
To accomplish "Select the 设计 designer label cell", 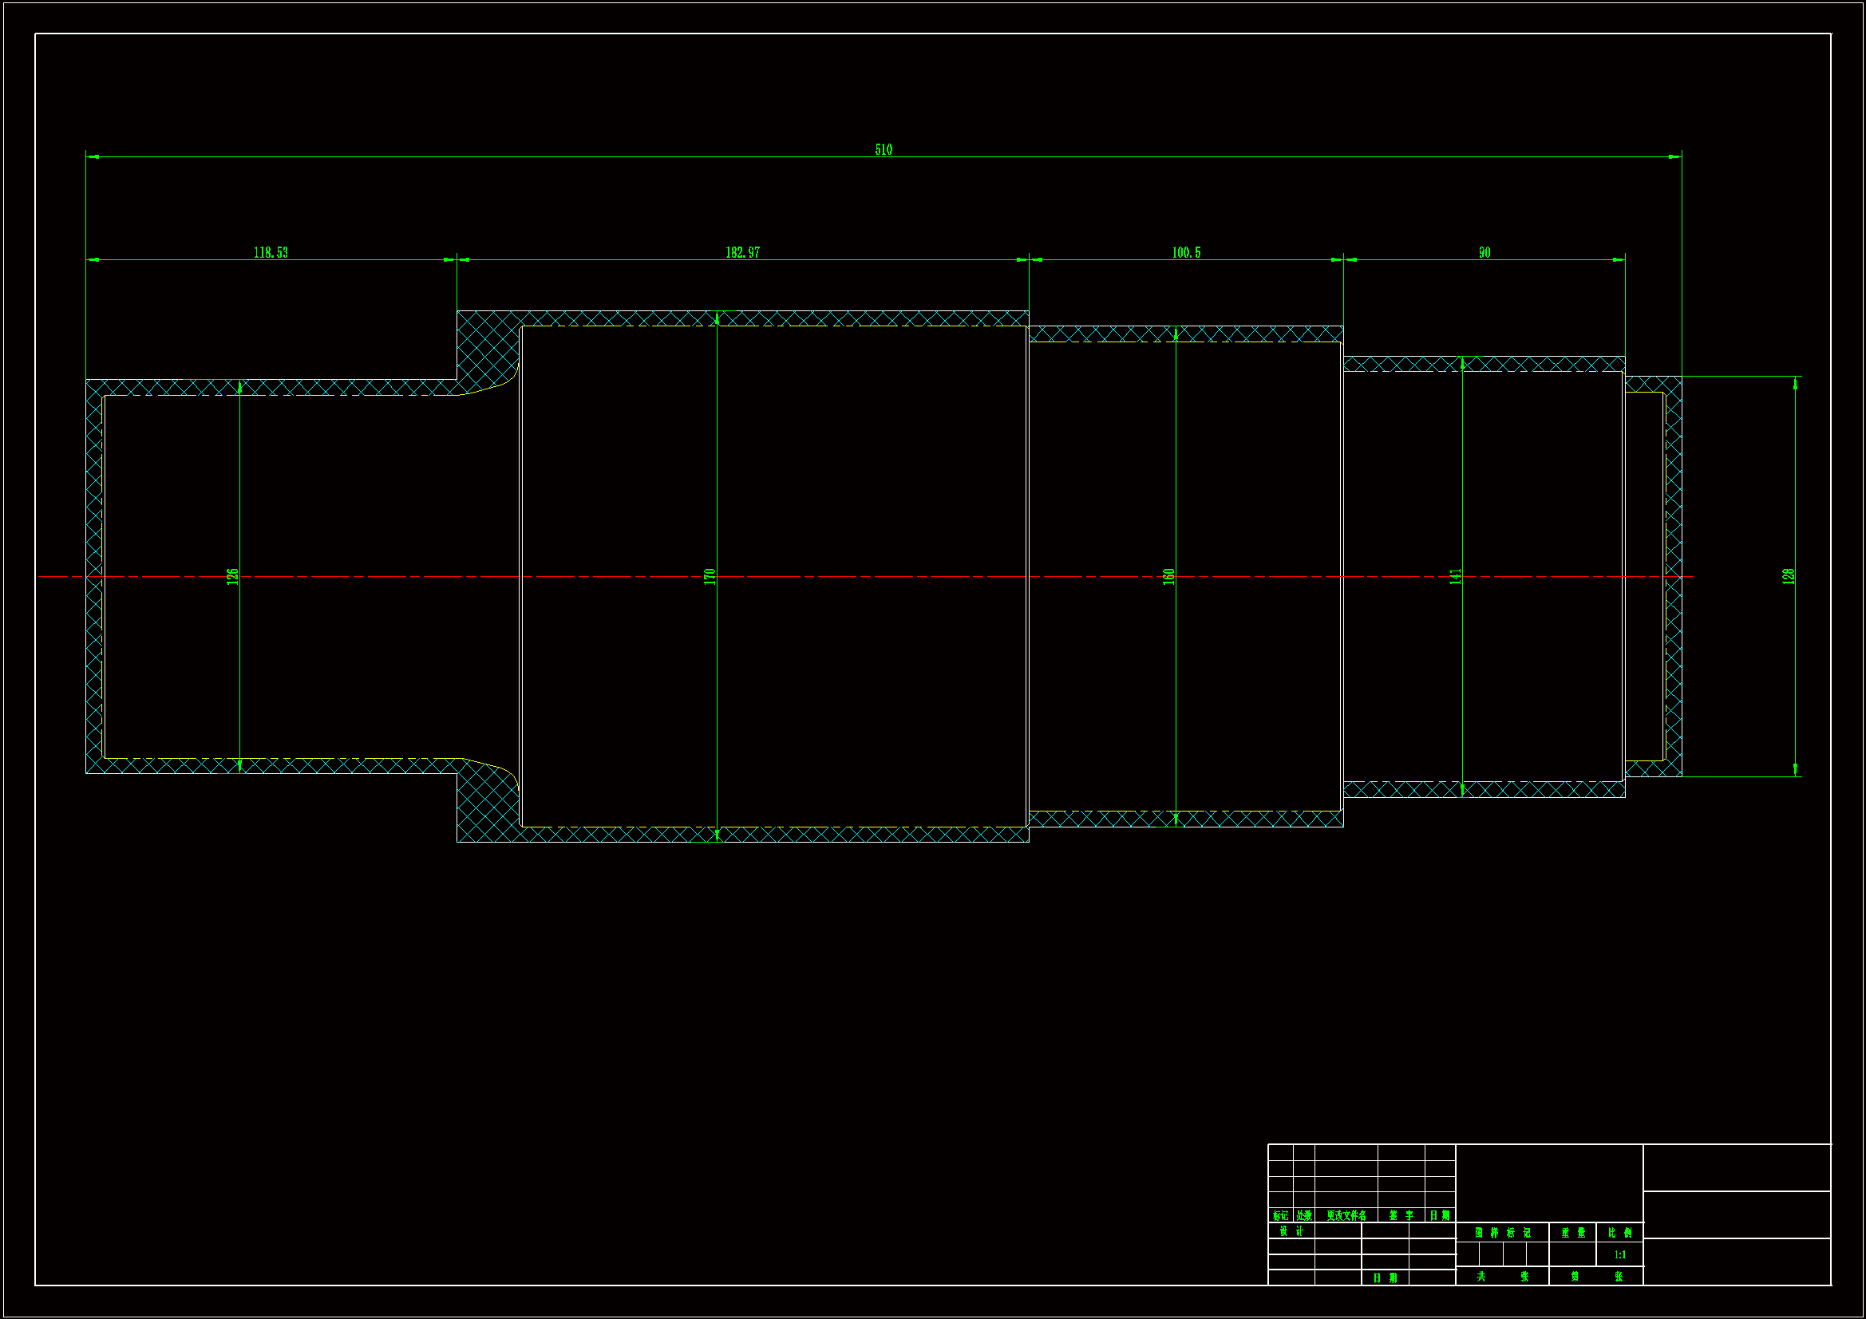I will [1291, 1231].
